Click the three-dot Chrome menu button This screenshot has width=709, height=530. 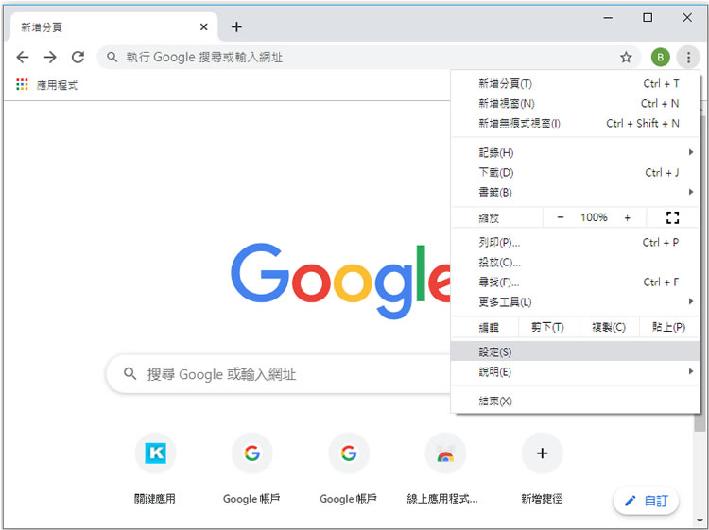point(688,57)
